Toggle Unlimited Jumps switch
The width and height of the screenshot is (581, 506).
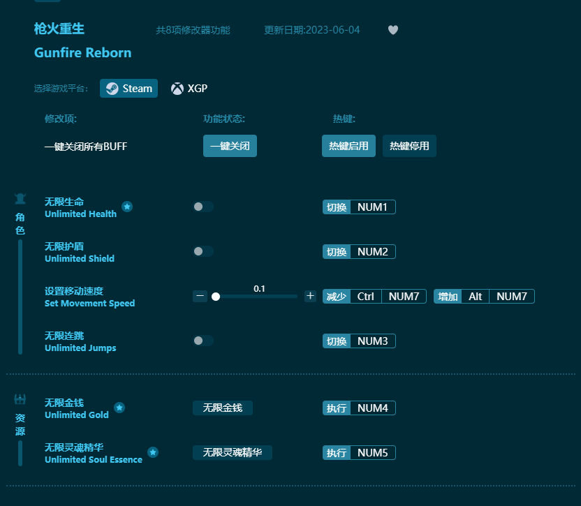click(203, 341)
